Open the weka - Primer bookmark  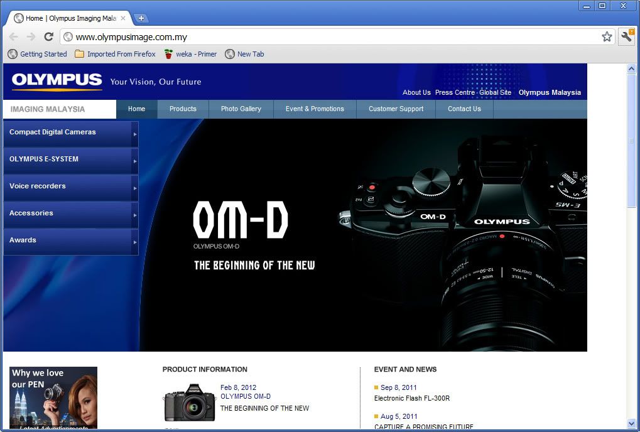point(190,54)
